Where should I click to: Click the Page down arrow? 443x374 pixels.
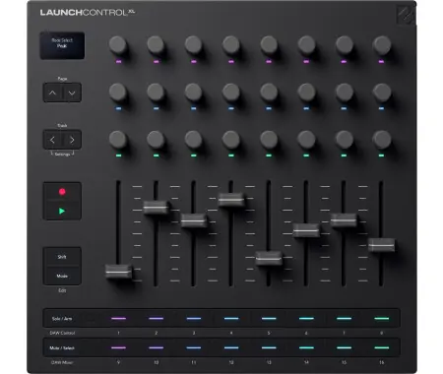(72, 93)
